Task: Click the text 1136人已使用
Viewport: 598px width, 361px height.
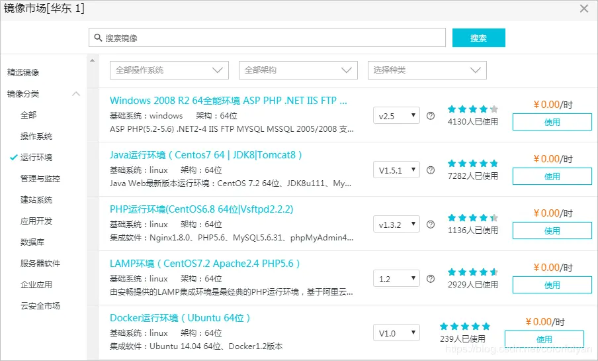Action: point(473,231)
